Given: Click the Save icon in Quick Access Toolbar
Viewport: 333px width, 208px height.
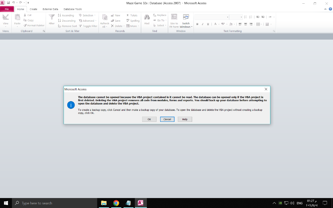Looking at the screenshot, I should (8, 3).
